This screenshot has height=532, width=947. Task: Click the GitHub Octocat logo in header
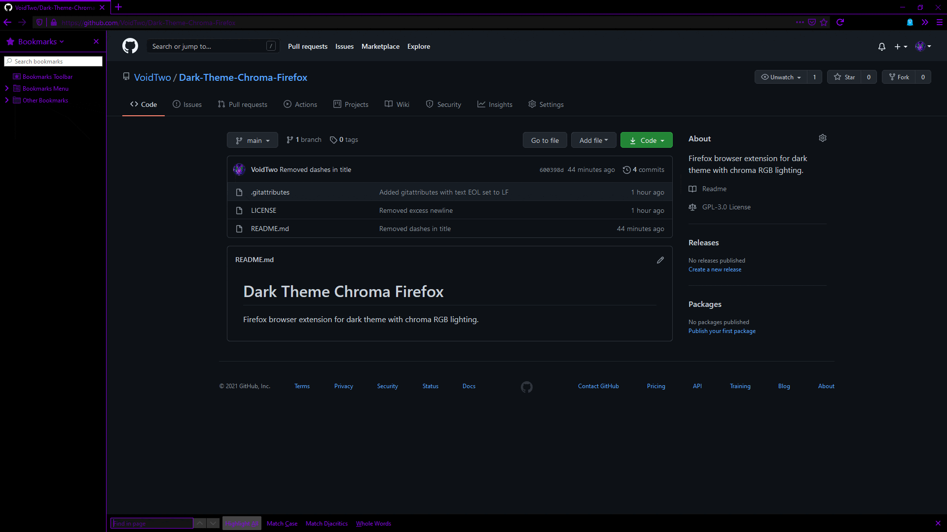click(x=130, y=46)
